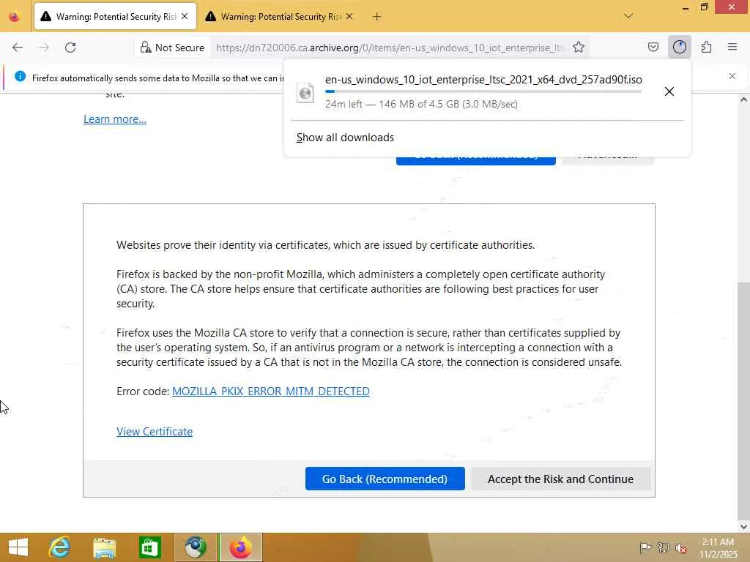Close the second Warning tab
750x562 pixels.
coord(349,16)
